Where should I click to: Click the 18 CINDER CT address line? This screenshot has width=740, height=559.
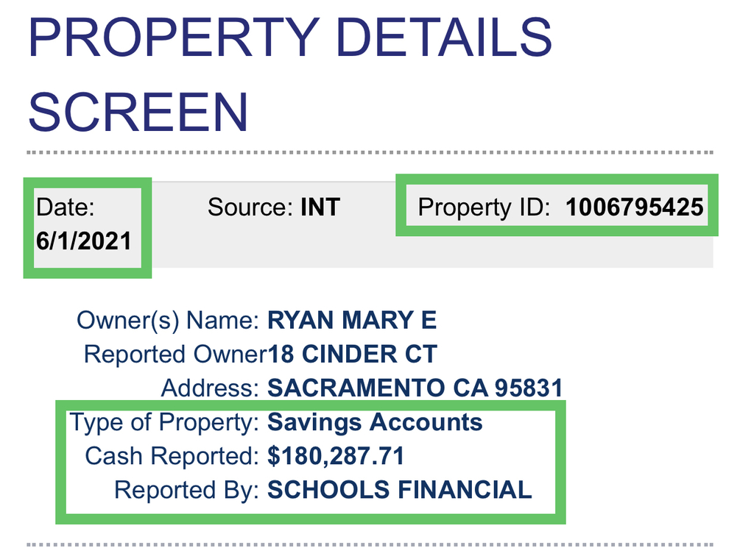click(352, 355)
